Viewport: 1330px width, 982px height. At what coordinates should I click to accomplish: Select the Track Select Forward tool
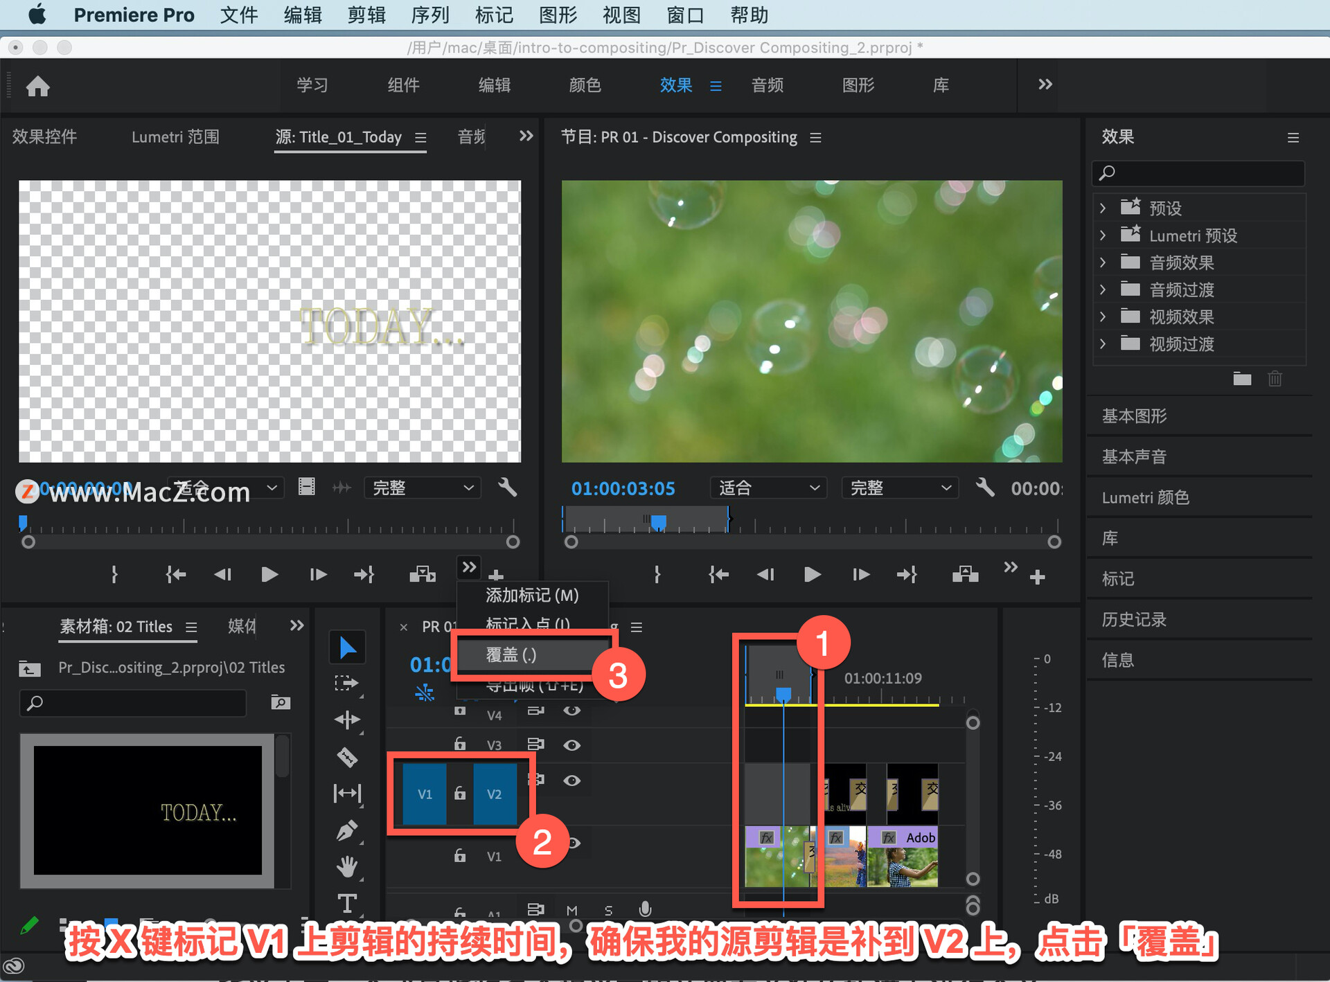click(347, 684)
